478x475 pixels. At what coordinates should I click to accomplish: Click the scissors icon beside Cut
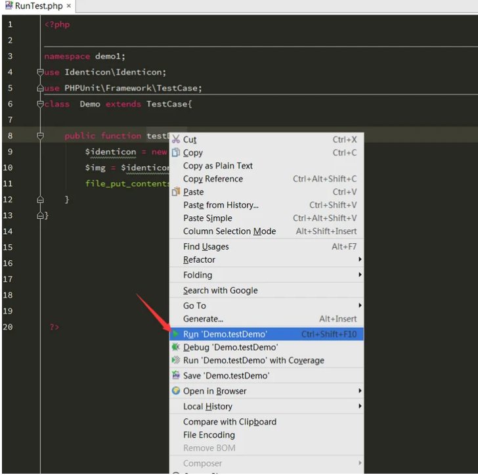pos(175,139)
